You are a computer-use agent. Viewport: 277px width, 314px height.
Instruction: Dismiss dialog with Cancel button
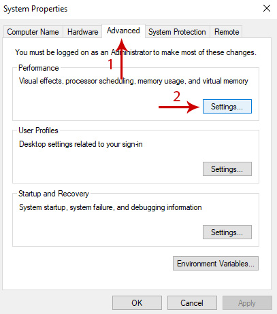[x=192, y=302]
